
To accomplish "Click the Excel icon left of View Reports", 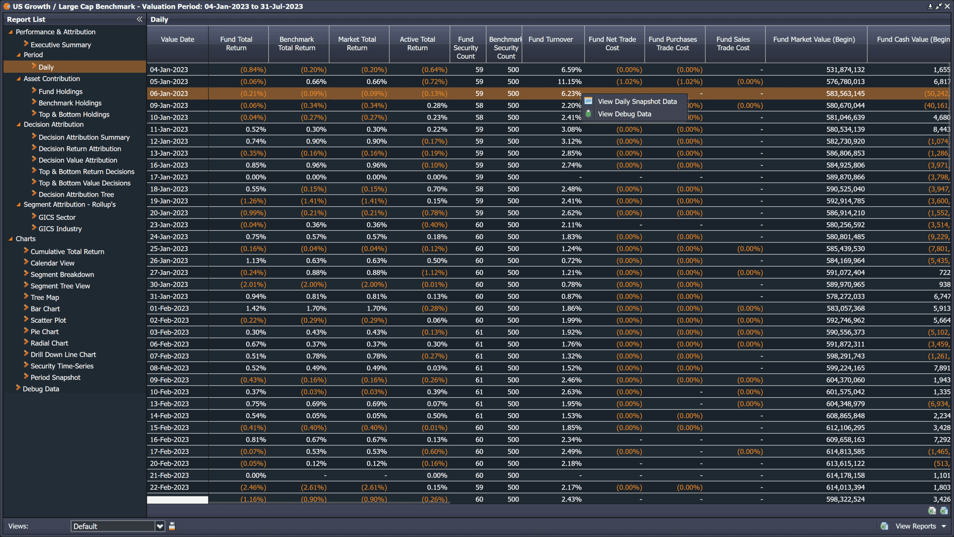I will tap(884, 526).
